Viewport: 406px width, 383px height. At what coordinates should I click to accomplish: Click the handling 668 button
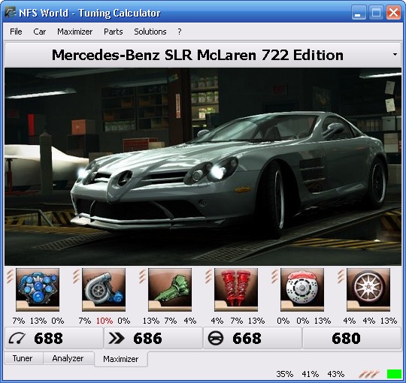[253, 338]
